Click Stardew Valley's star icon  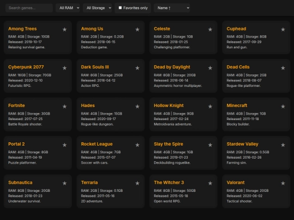[283, 145]
